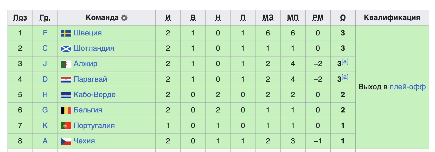Open the Кабо-Верде team link
Image resolution: width=435 pixels, height=152 pixels.
(94, 95)
